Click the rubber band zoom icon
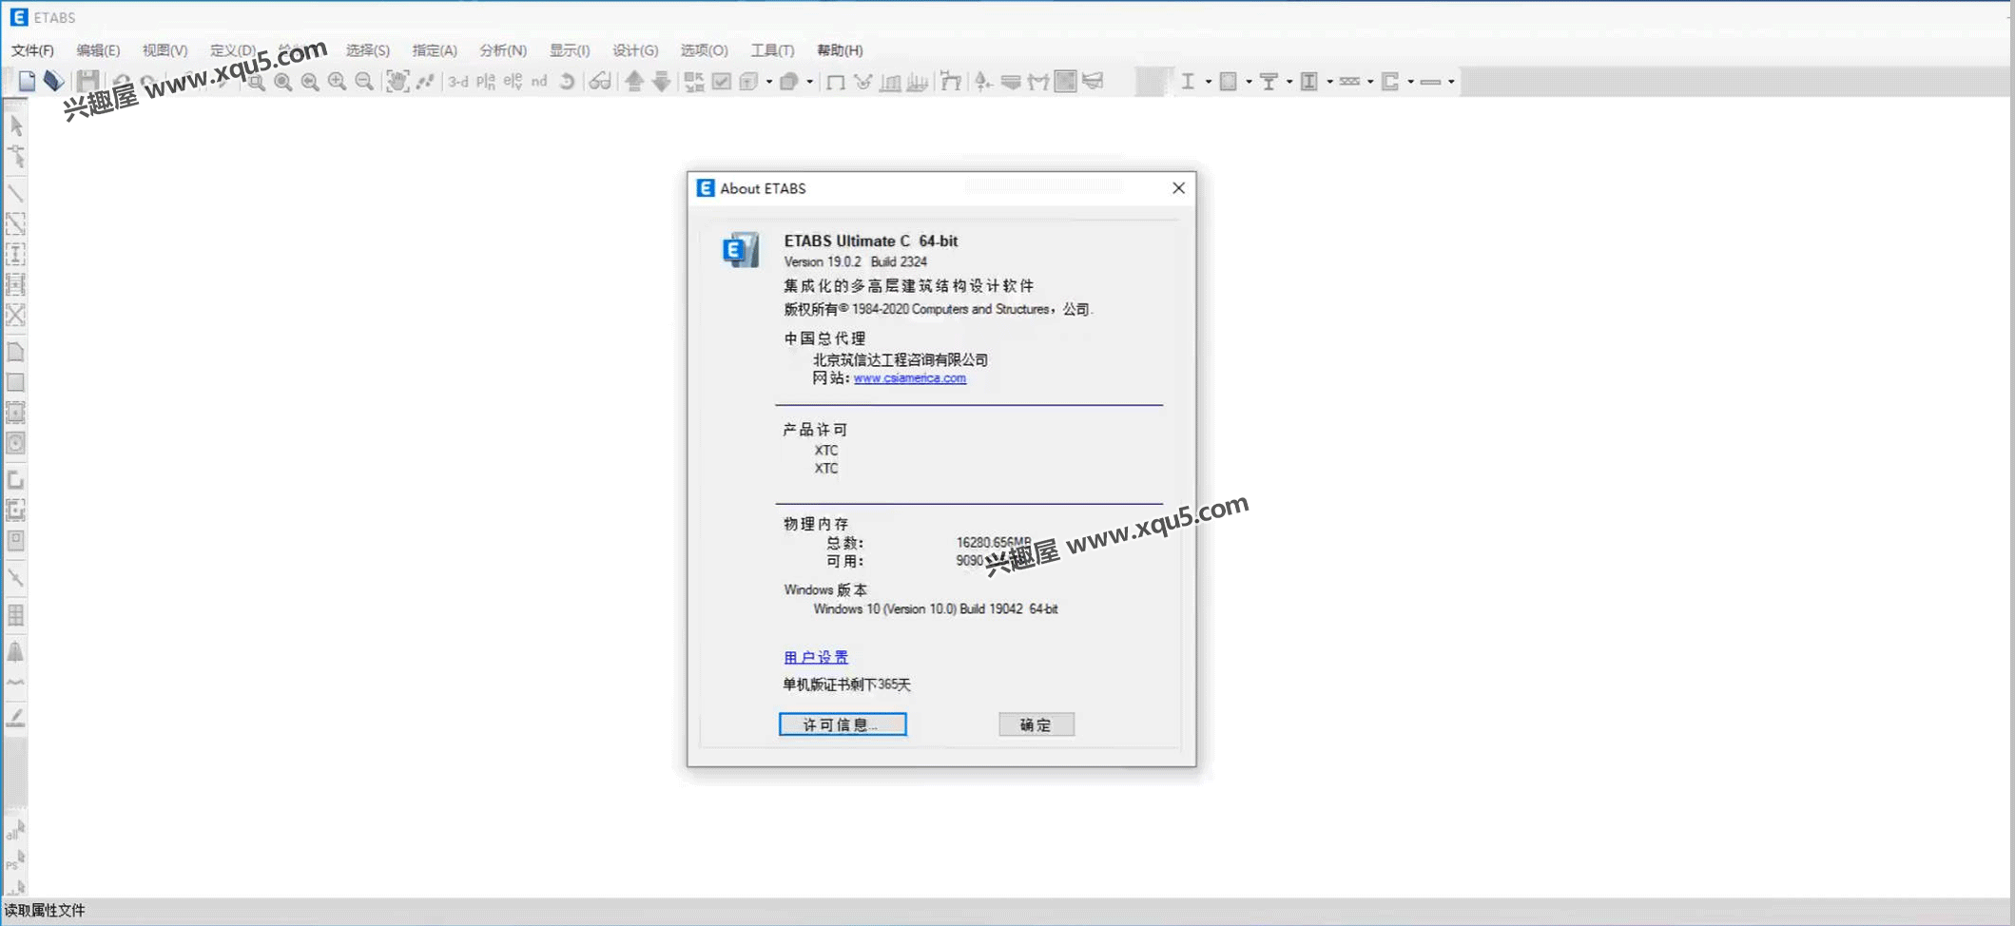The height and width of the screenshot is (926, 2015). 256,82
